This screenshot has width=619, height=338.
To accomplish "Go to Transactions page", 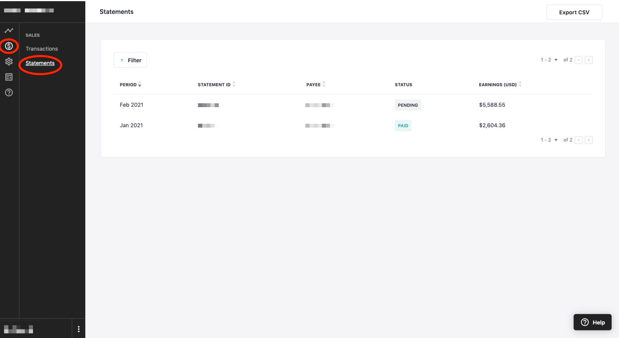I will coord(41,49).
